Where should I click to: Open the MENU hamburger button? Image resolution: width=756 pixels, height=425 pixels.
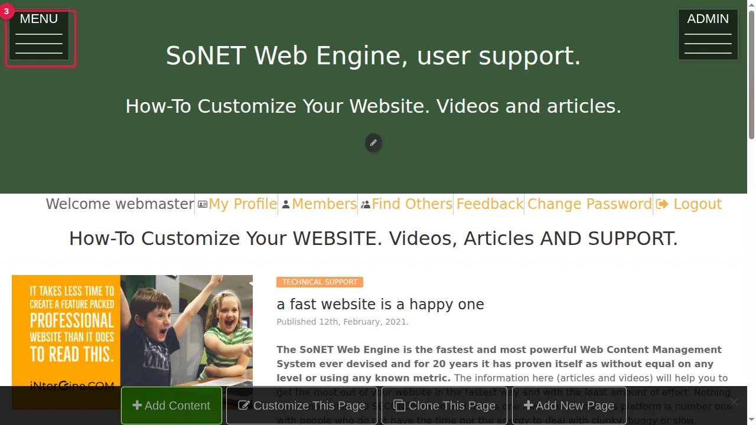39,35
